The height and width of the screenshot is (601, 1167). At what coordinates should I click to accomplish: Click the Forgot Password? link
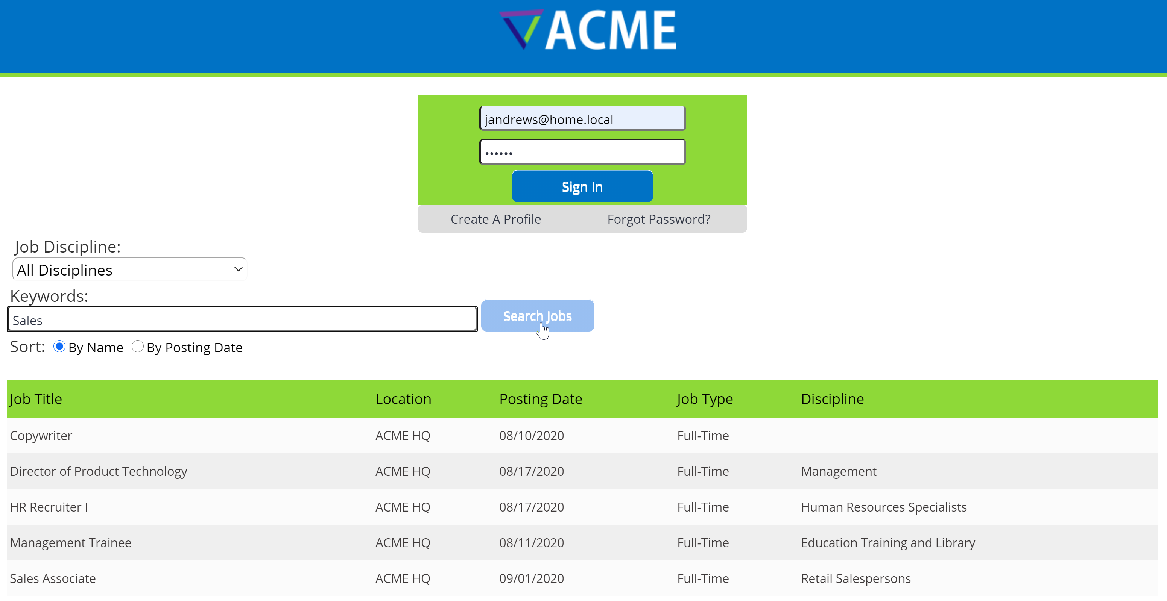coord(658,219)
